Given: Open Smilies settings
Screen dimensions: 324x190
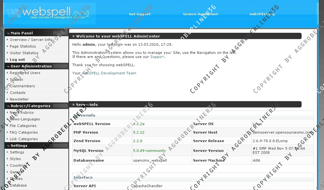Looking at the screenshot, I should click(x=16, y=178).
